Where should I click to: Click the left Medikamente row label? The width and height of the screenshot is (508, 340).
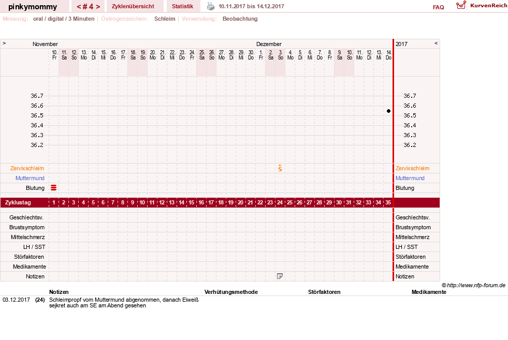pos(30,267)
